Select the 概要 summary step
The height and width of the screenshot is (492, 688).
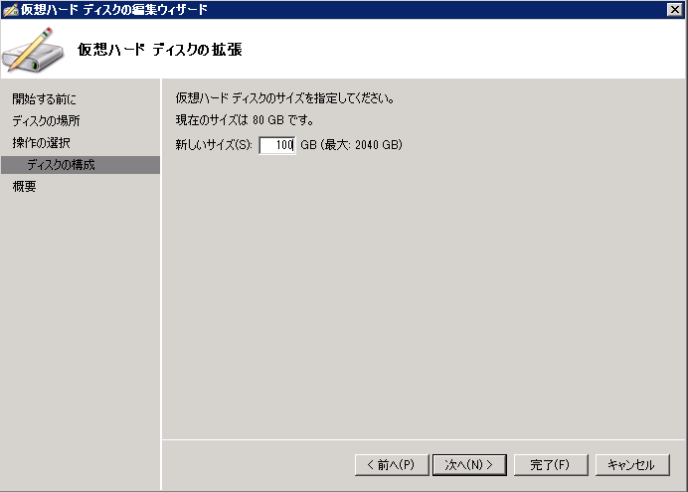point(24,187)
